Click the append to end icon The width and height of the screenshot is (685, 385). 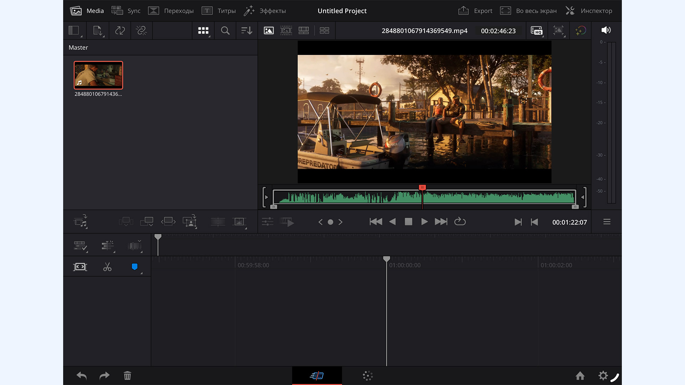point(147,222)
